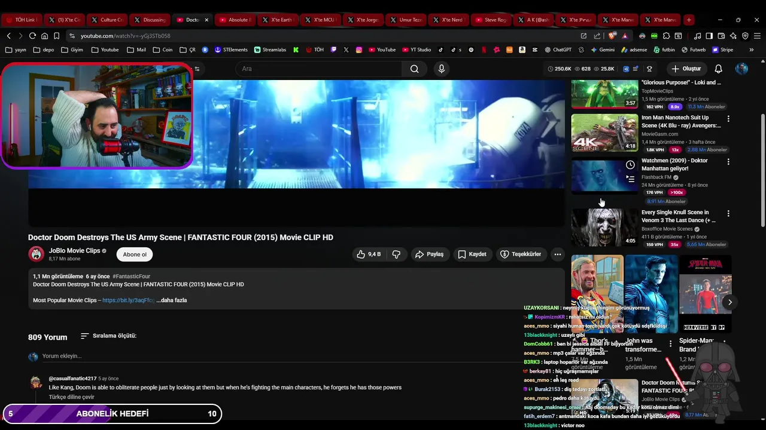This screenshot has width=766, height=430.
Task: Open Iron Man Nanotech video thumbnail
Action: tap(604, 133)
